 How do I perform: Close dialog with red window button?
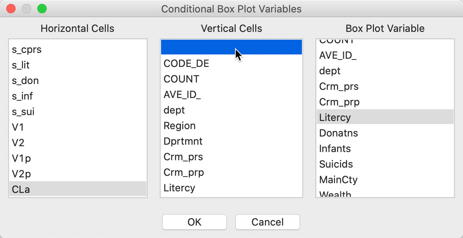coord(11,9)
